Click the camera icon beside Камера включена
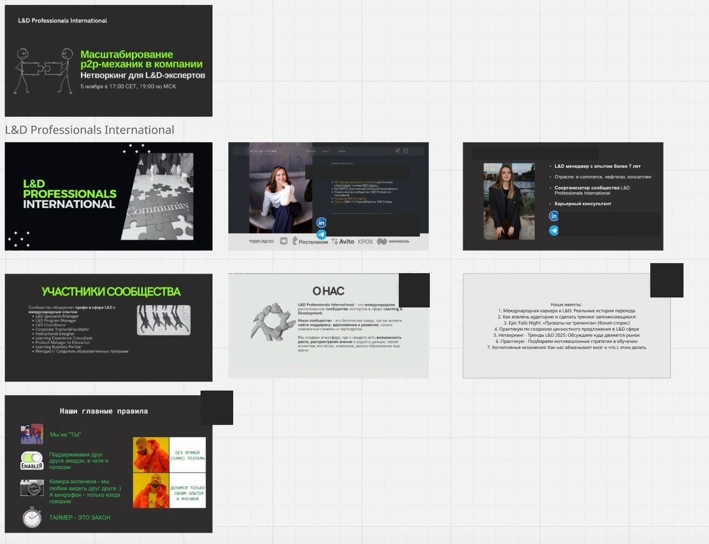This screenshot has height=544, width=709. [x=32, y=487]
